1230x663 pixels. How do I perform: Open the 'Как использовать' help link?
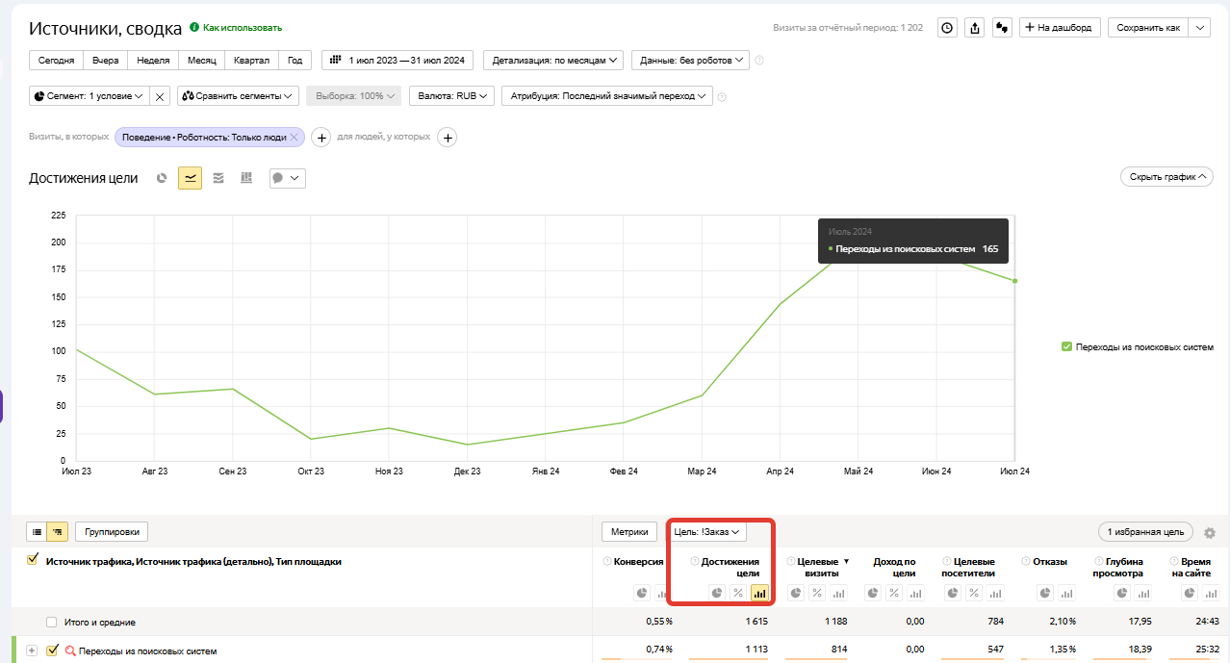coord(242,28)
